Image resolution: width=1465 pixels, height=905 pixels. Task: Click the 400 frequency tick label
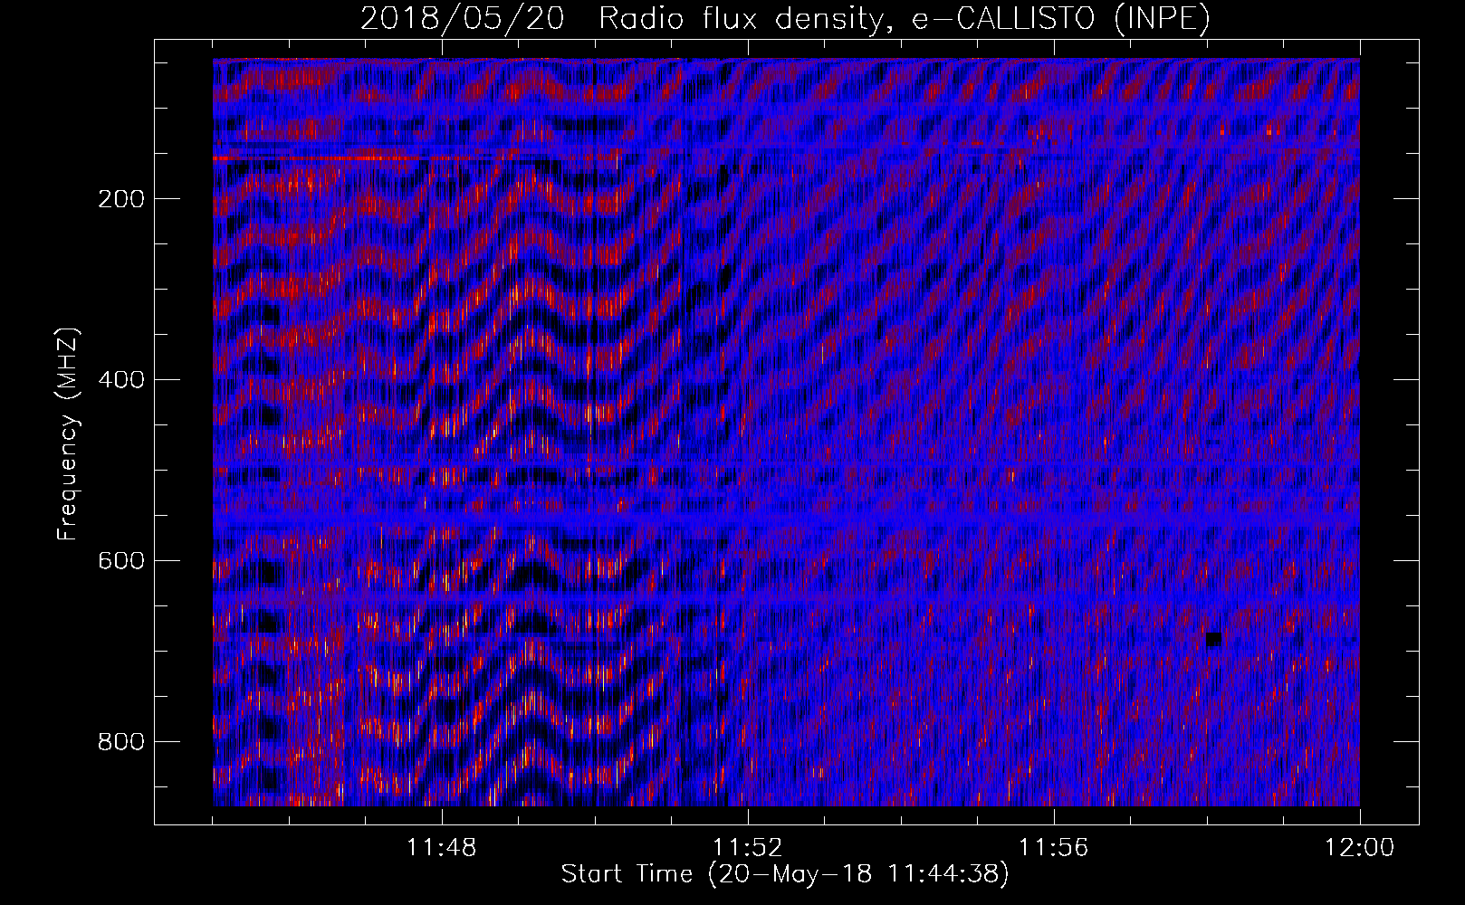coord(121,380)
